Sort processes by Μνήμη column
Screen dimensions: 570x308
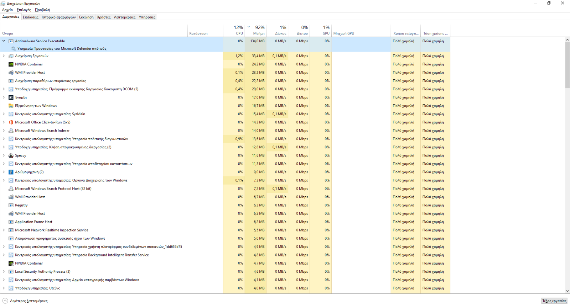(255, 31)
